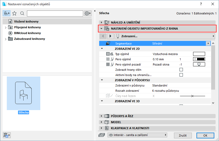219x141 pixels.
Task: Click the pen icon beside Zobrazení
Action: click(x=118, y=36)
